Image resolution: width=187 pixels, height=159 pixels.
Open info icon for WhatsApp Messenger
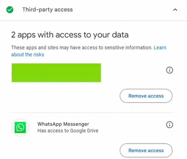(169, 125)
